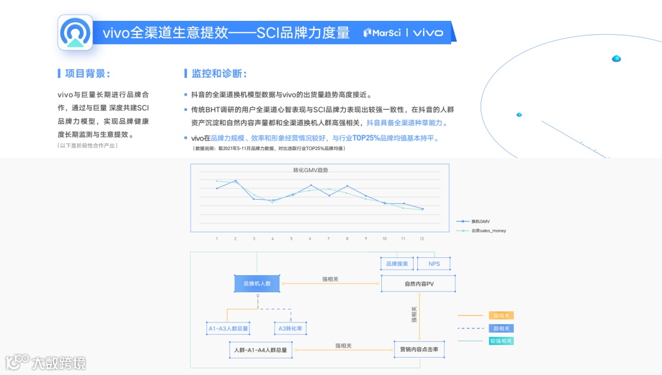Image resolution: width=662 pixels, height=375 pixels.
Task: Click the '换机GMV' legend entry
Action: 473,221
